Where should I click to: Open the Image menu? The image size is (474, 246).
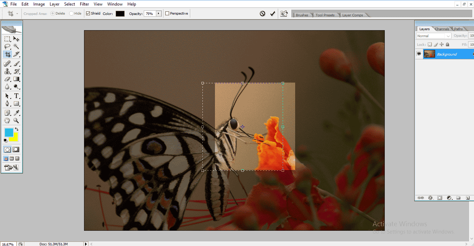[39, 4]
